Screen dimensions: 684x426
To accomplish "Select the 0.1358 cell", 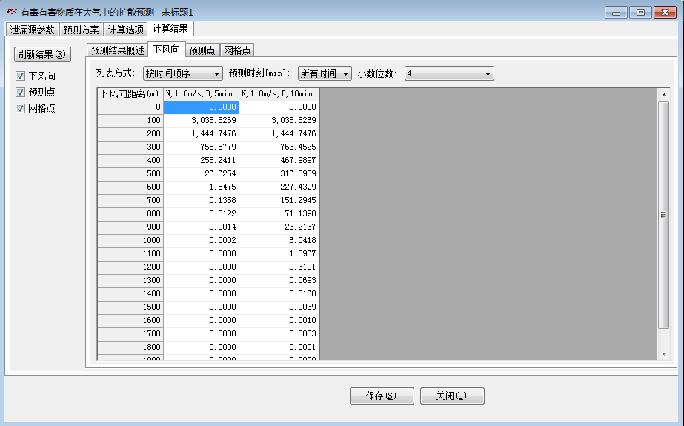I will click(x=201, y=201).
